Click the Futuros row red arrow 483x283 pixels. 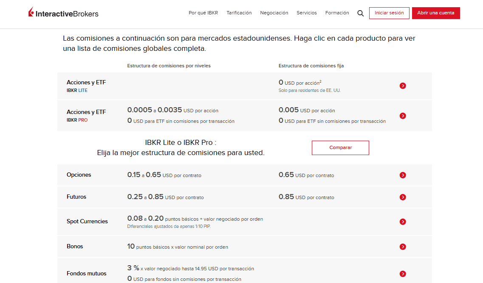[403, 197]
